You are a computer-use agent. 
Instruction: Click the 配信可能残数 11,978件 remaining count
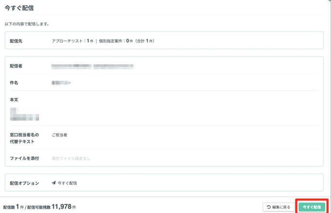coord(52,207)
